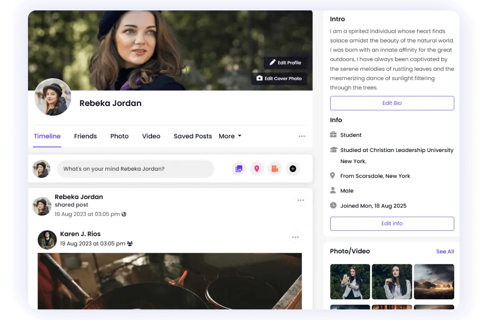Click the ellipsis icon beside profile tabs

point(302,136)
